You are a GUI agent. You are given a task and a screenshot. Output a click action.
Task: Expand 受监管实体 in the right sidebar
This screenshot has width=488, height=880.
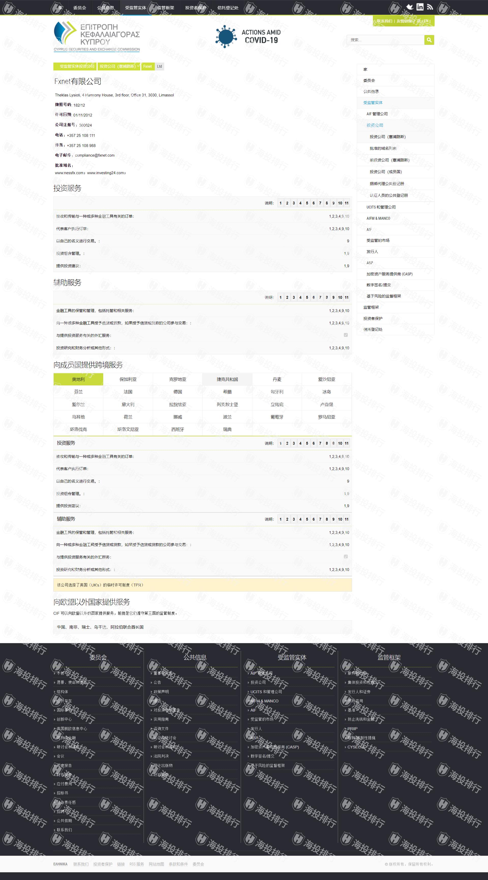(373, 102)
